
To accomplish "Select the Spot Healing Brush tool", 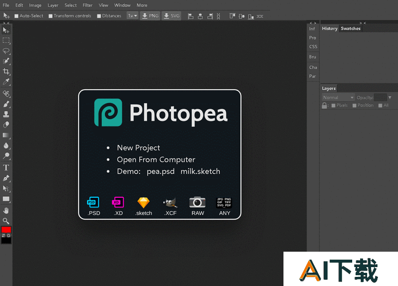I will pos(6,94).
